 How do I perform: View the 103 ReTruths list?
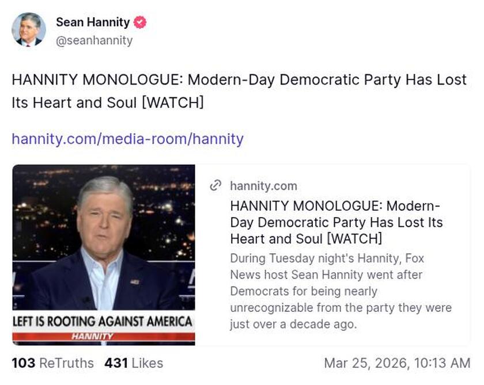[x=52, y=363]
